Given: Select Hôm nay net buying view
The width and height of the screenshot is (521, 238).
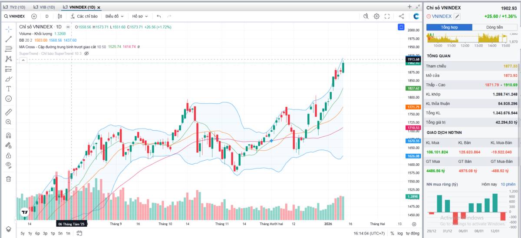Looking at the screenshot, I should click(489, 185).
